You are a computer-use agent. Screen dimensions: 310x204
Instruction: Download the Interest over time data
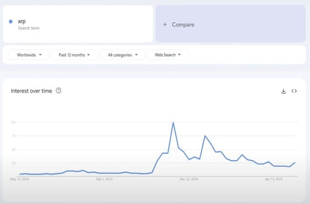tap(284, 91)
